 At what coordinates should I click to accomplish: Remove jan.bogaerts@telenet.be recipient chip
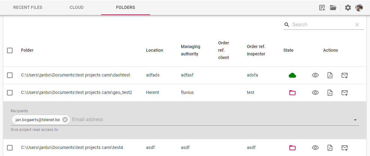[65, 120]
